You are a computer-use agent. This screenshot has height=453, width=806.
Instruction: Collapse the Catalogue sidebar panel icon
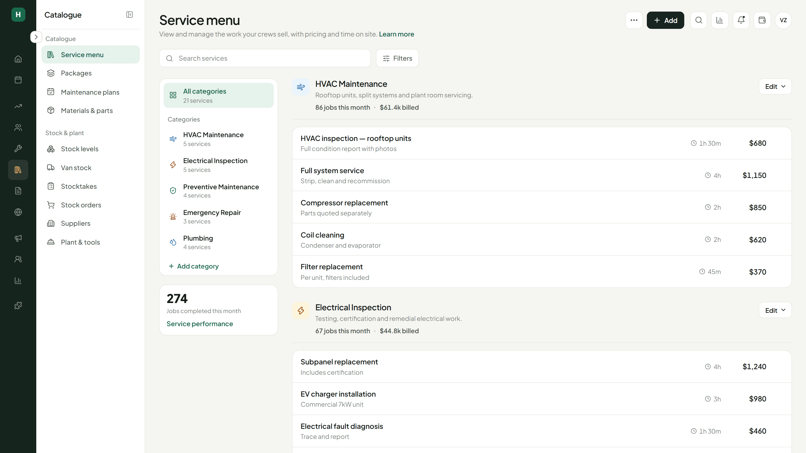[129, 15]
